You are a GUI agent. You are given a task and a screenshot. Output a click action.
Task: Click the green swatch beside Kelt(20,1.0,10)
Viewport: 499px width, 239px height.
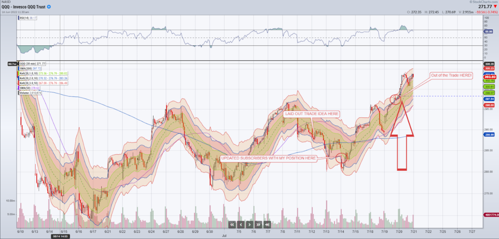(x=19, y=73)
